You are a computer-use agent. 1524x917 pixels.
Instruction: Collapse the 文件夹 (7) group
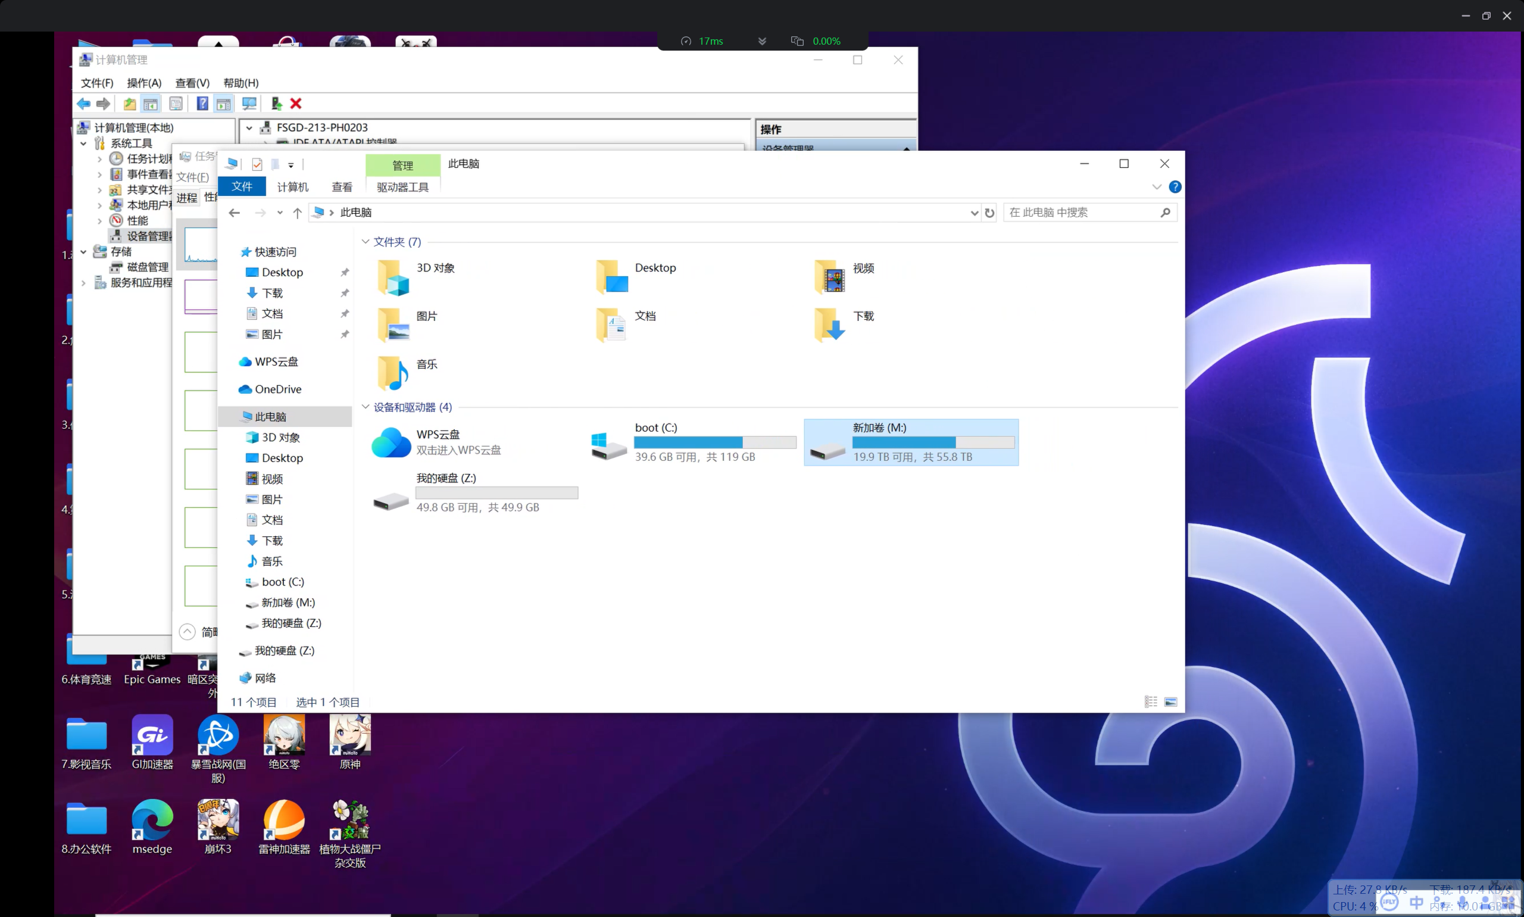pos(366,242)
